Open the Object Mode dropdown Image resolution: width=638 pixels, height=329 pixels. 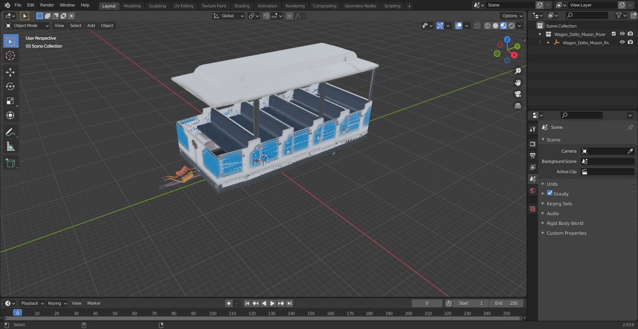click(x=27, y=26)
